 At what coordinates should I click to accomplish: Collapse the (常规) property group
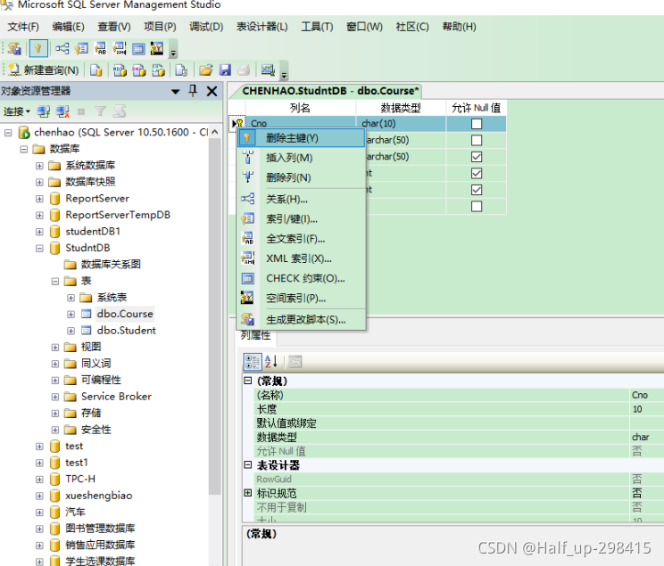248,381
